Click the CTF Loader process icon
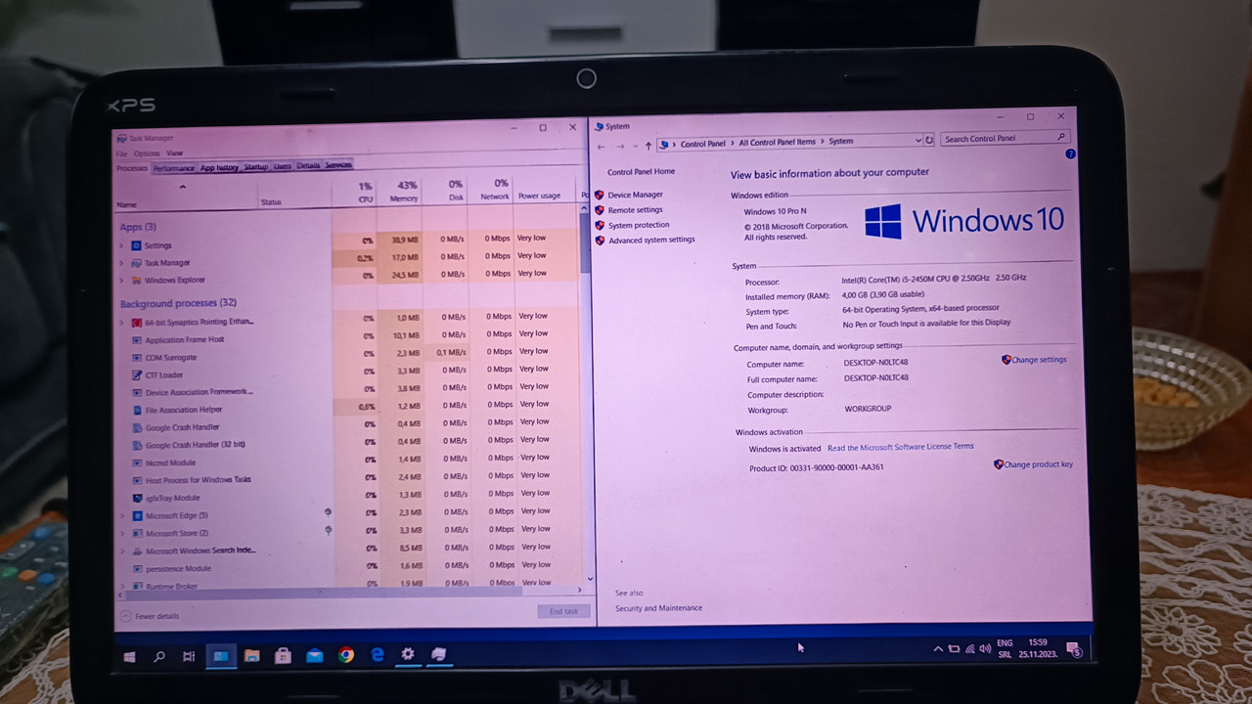 pos(136,374)
